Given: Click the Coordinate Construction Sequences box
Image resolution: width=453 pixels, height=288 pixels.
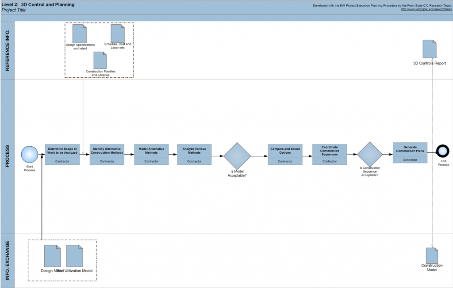Looking at the screenshot, I should click(x=330, y=154).
